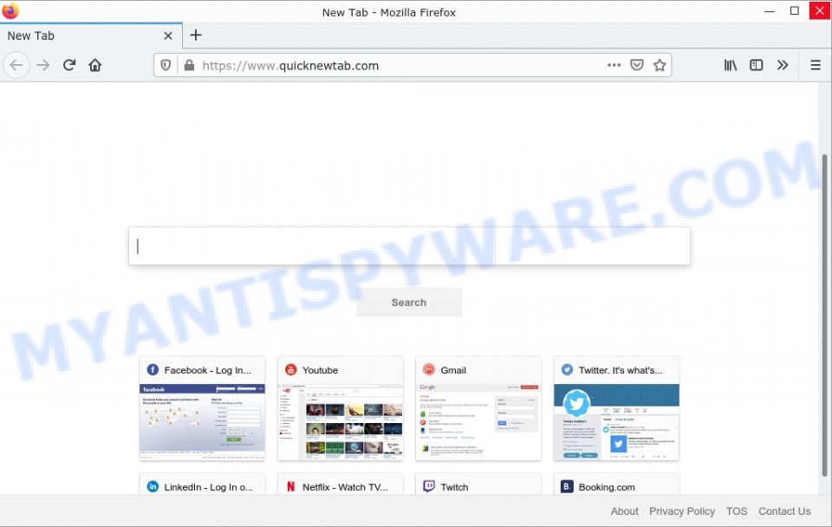Focus the quicknewtab search box
The image size is (832, 527).
point(409,245)
